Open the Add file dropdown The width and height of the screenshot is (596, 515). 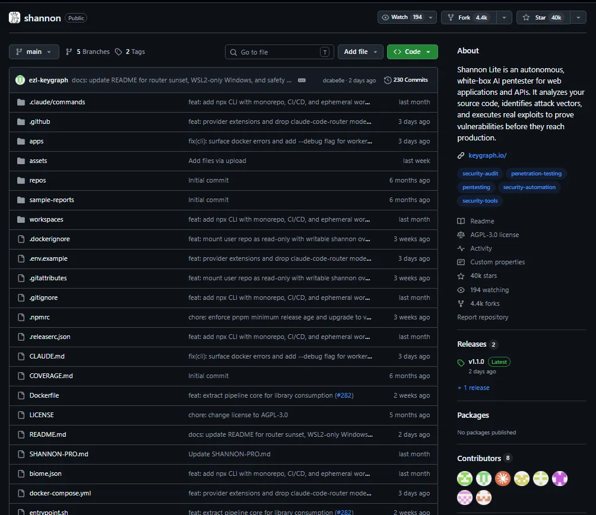pyautogui.click(x=360, y=52)
